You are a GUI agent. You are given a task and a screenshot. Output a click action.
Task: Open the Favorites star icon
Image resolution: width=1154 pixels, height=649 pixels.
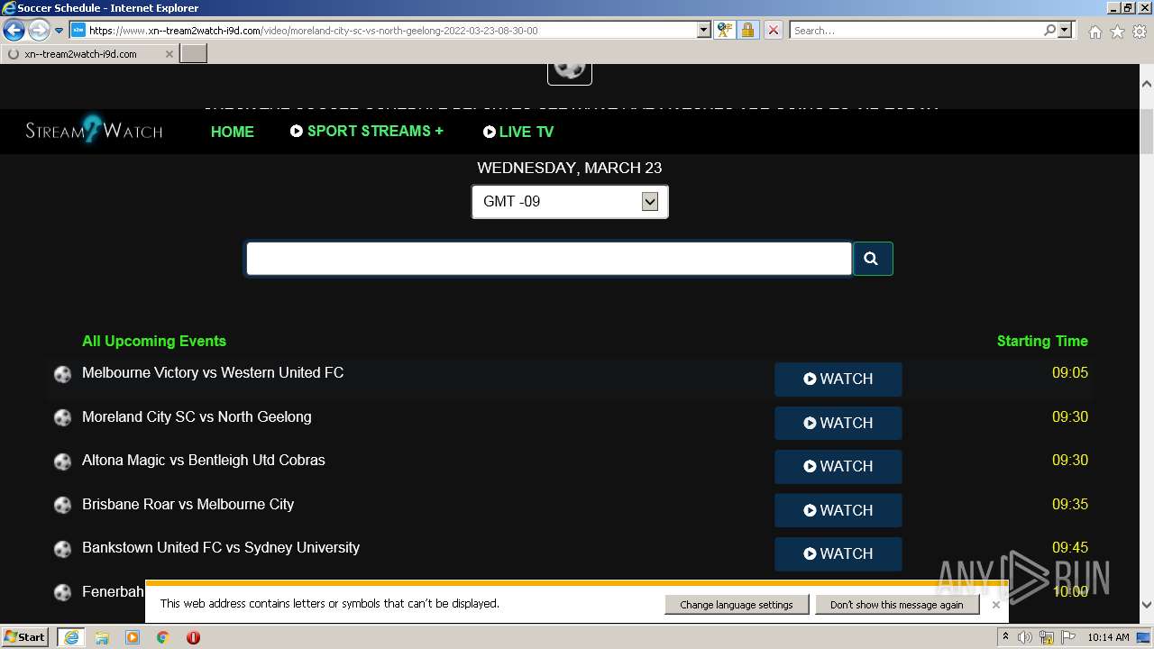[x=1117, y=32]
